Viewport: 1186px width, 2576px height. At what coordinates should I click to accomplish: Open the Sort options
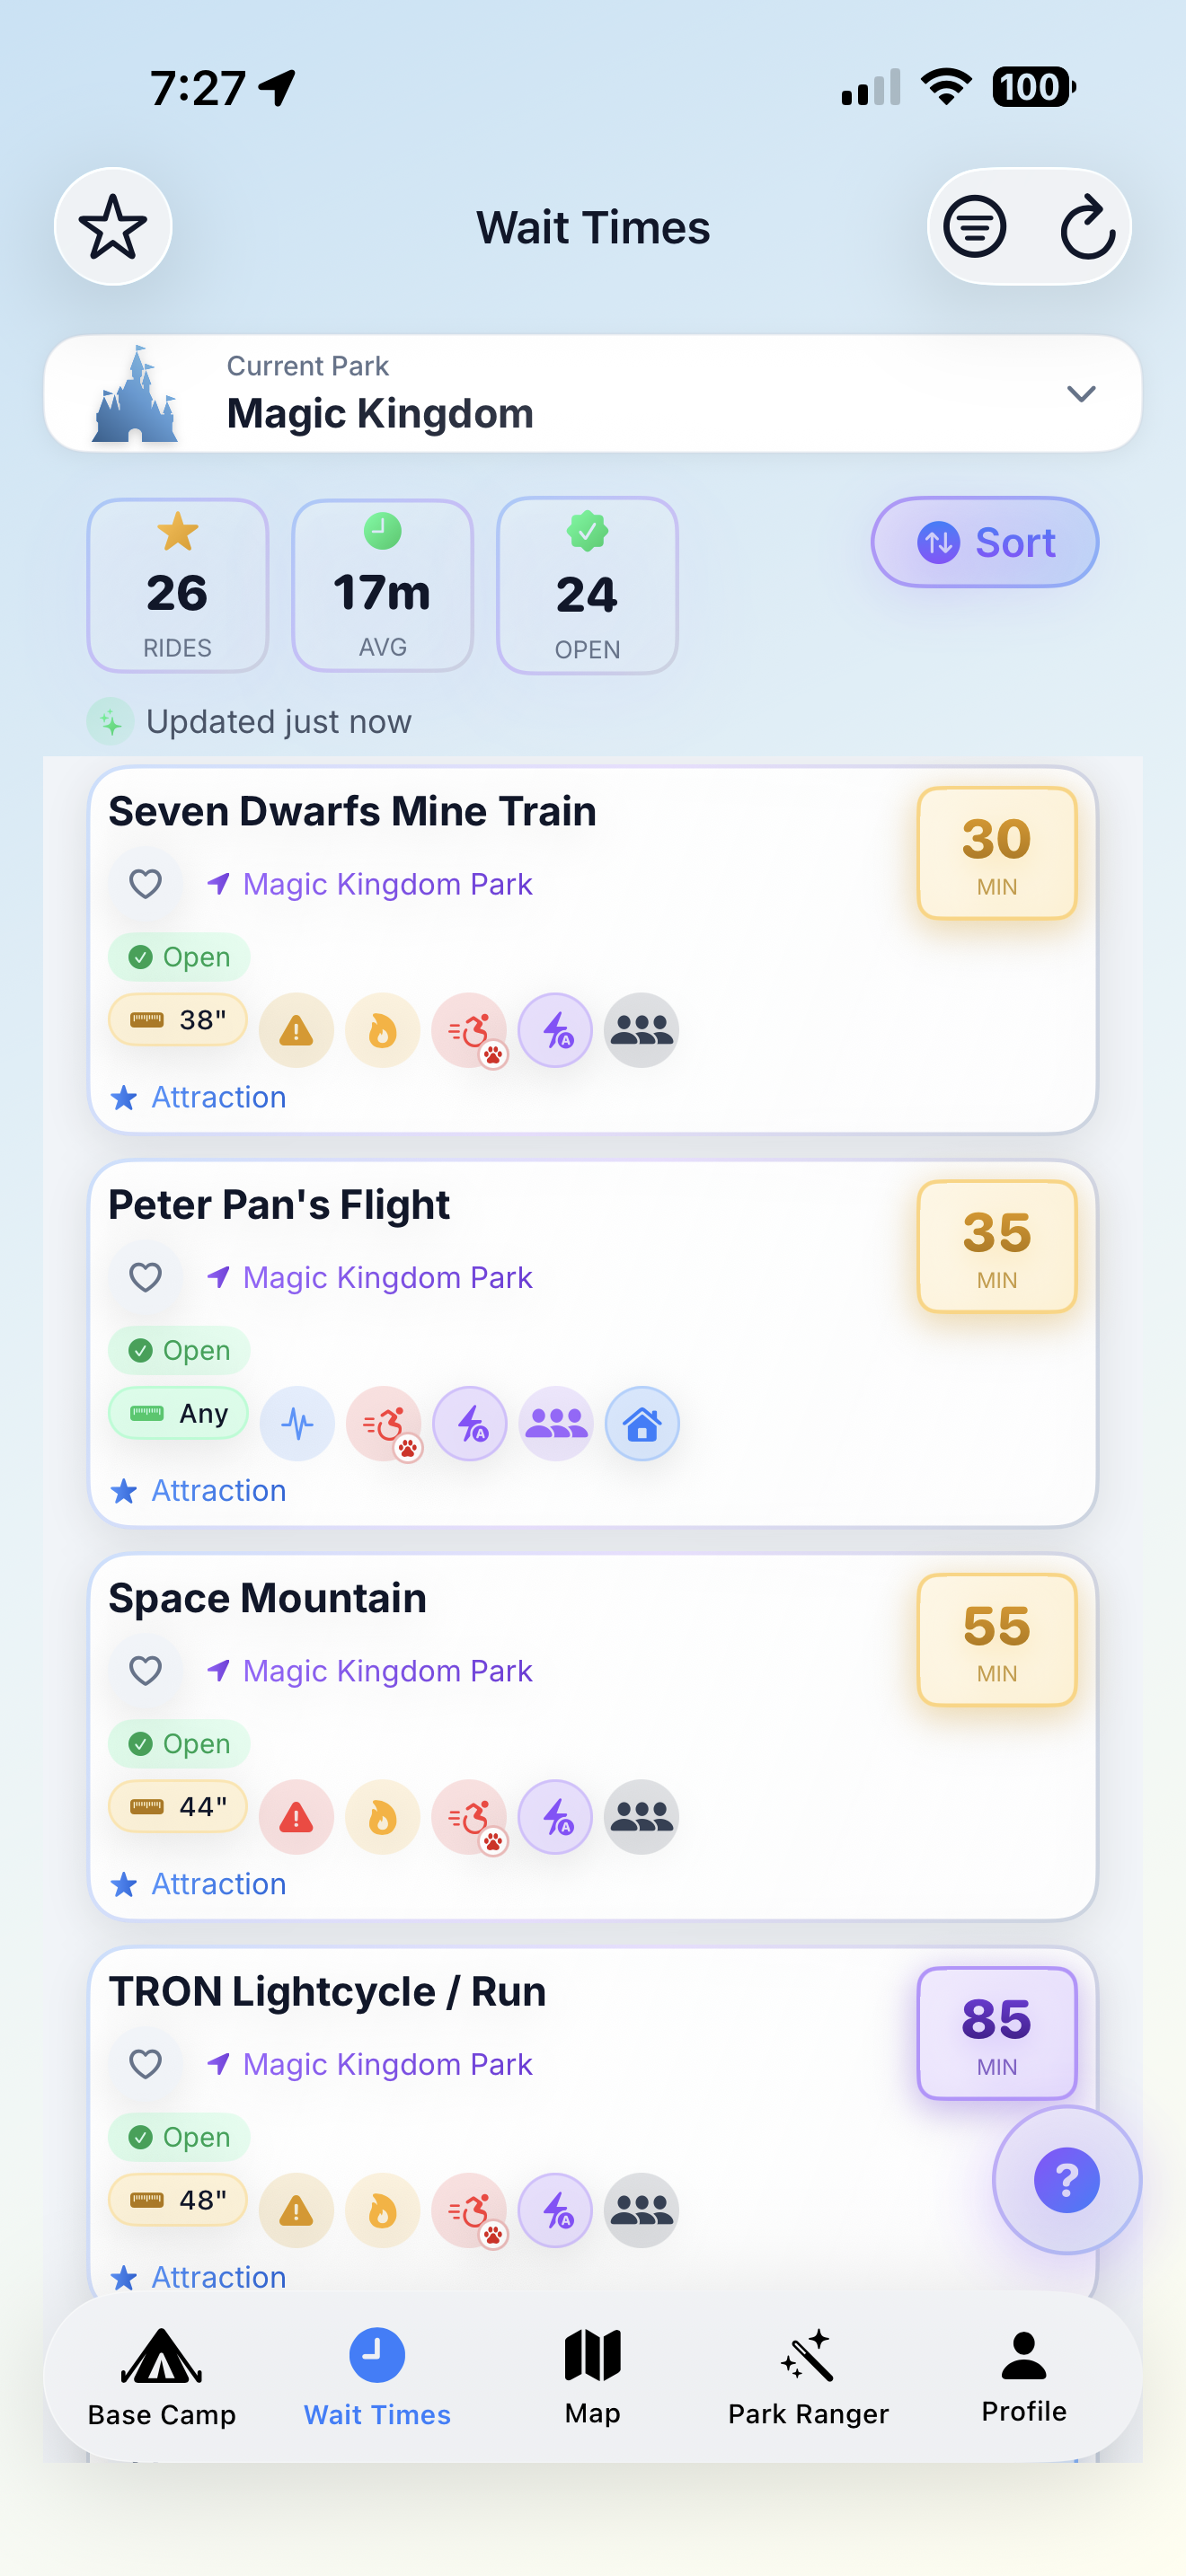click(x=984, y=542)
